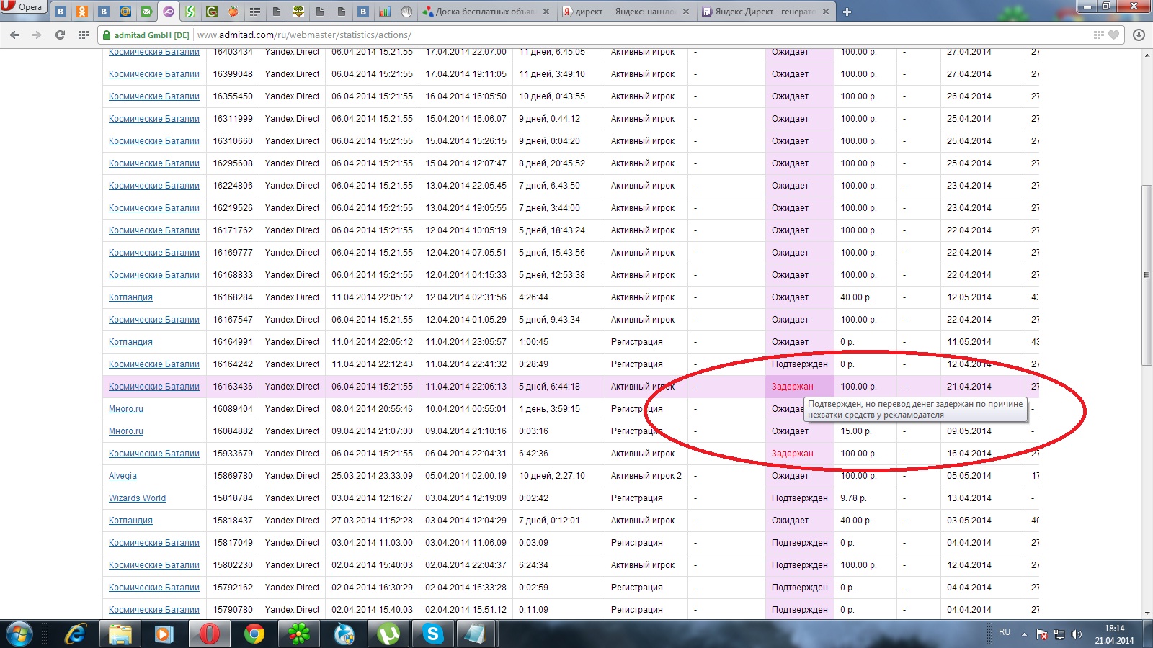Viewport: 1153px width, 648px height.
Task: Open the grey round globe pinned tab
Action: [406, 12]
